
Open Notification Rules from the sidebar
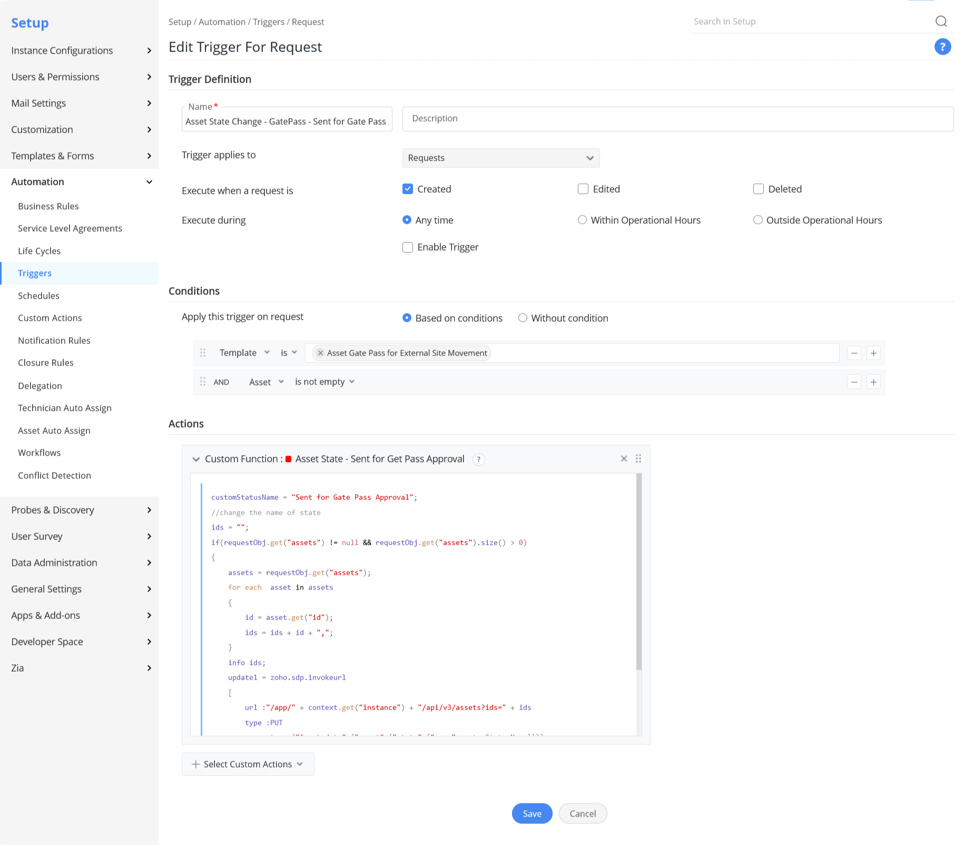pos(54,340)
